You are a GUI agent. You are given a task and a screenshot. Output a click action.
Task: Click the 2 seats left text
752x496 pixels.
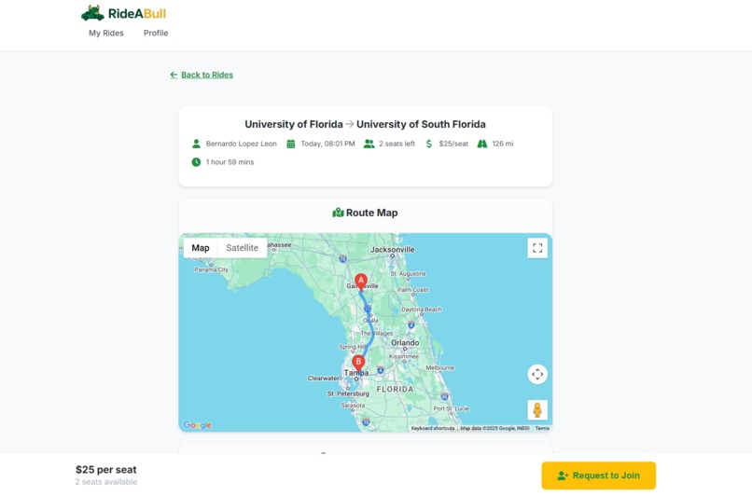[x=397, y=144]
